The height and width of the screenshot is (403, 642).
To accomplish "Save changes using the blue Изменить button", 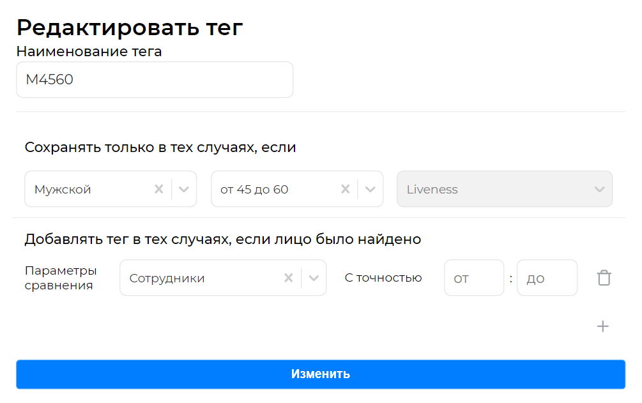I will [321, 374].
